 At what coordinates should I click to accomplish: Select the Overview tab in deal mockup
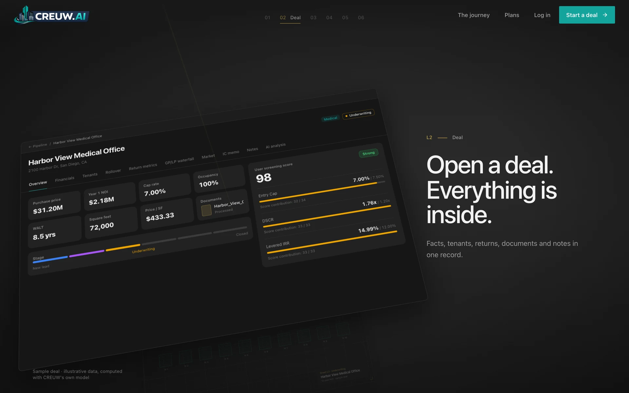point(38,183)
